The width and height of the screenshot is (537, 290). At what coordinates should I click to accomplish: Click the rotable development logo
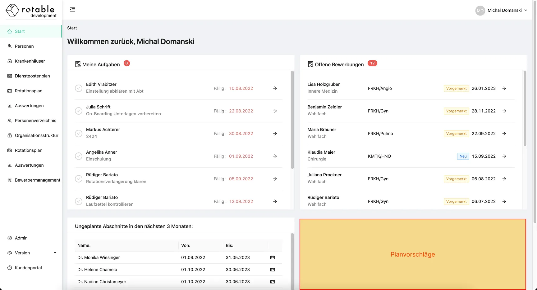coord(31,11)
